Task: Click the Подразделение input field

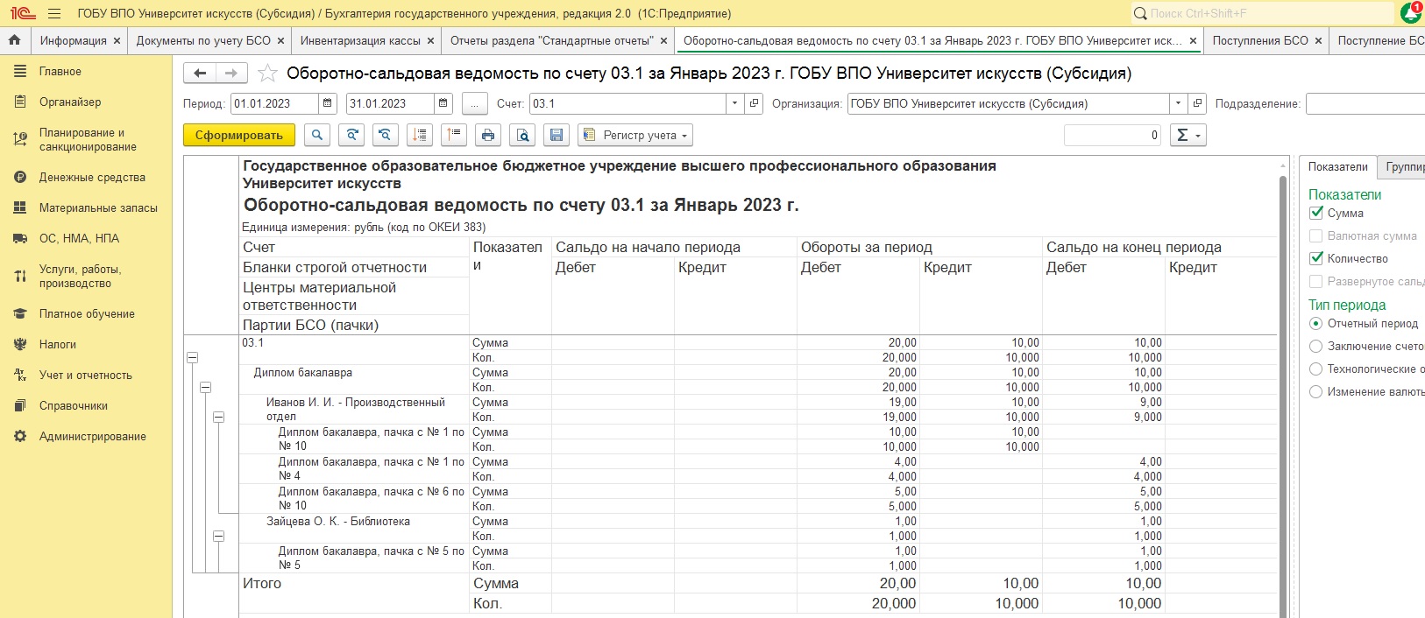Action: 1365,103
